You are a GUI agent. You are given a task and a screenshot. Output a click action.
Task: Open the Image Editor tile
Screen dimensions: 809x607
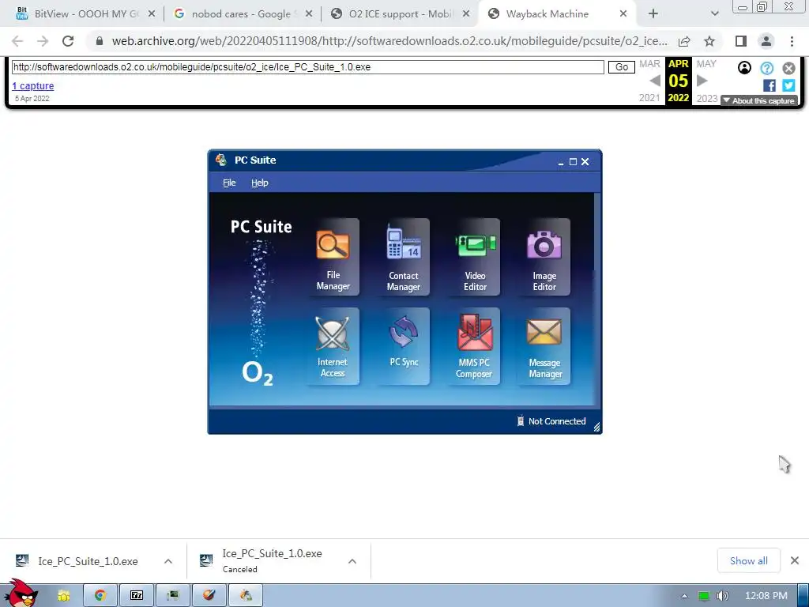coord(544,257)
